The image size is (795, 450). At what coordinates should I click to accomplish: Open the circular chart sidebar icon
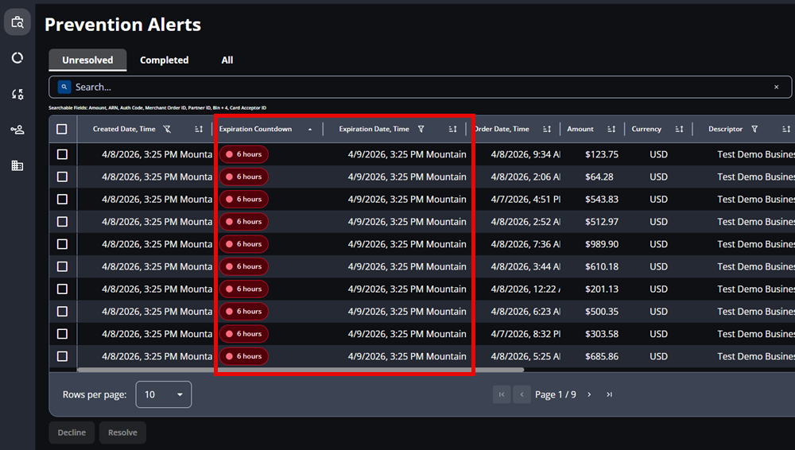tap(17, 58)
